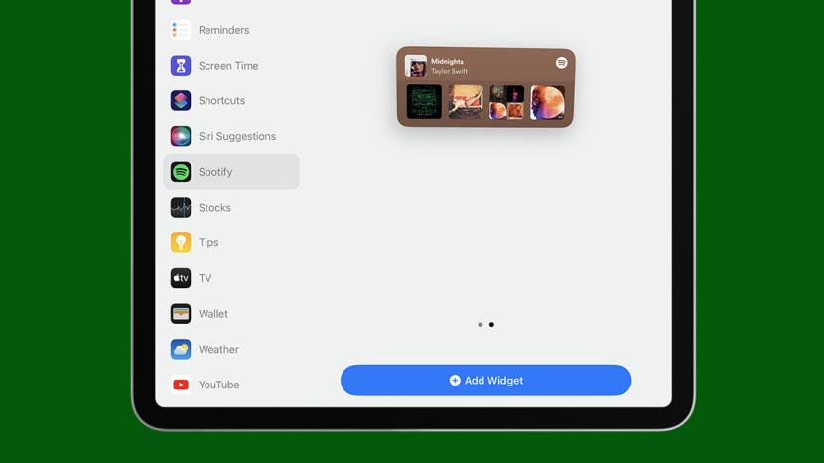Select the Shortcuts label
Screen dimensions: 824x463
point(221,100)
